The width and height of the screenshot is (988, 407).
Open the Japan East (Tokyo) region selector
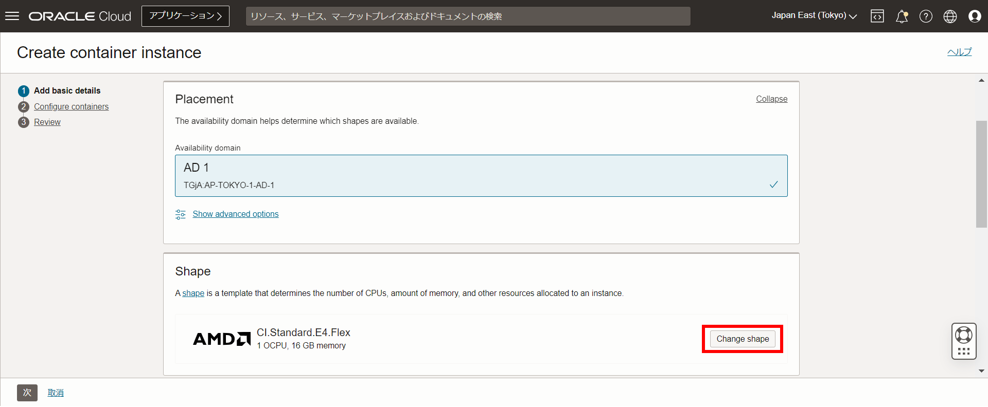[x=814, y=16]
